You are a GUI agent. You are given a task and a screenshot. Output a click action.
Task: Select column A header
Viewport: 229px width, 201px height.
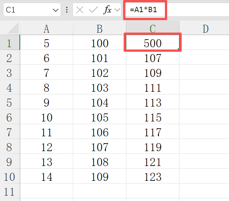click(47, 29)
